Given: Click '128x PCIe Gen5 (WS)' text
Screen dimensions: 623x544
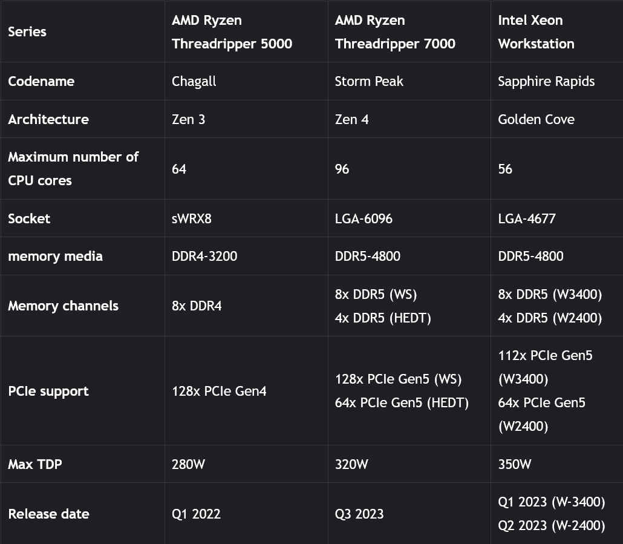Looking at the screenshot, I should (x=398, y=379).
